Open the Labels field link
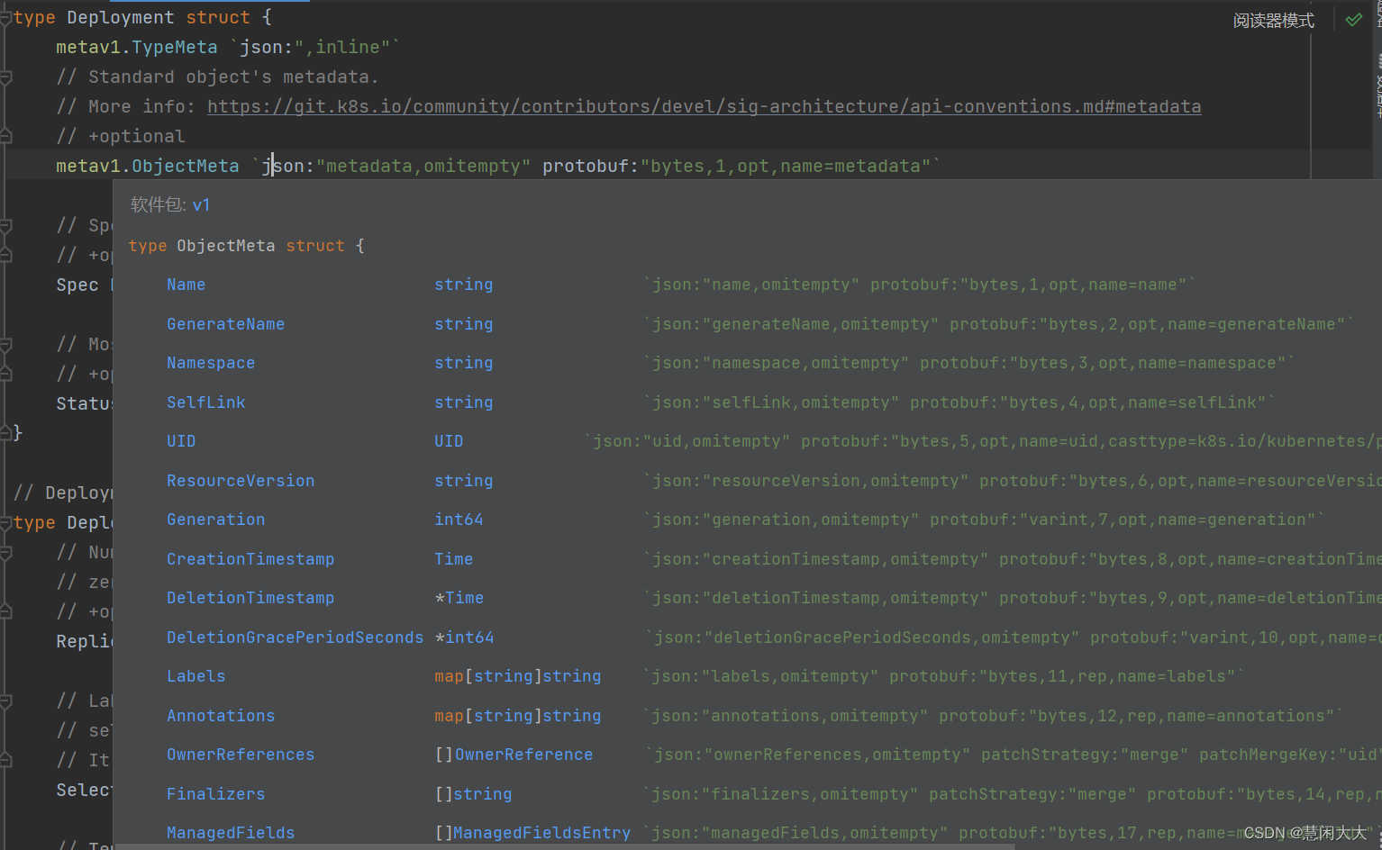 click(x=195, y=676)
